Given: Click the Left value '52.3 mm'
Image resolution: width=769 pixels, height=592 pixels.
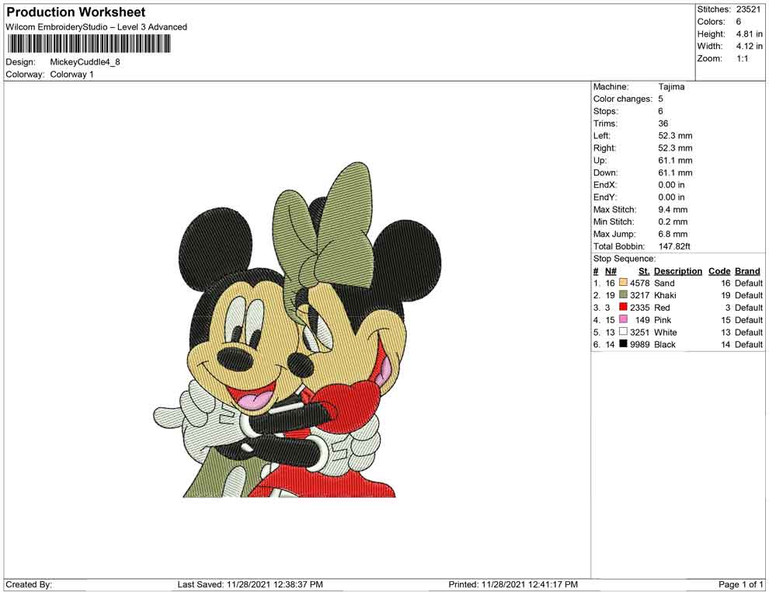Looking at the screenshot, I should click(x=675, y=135).
